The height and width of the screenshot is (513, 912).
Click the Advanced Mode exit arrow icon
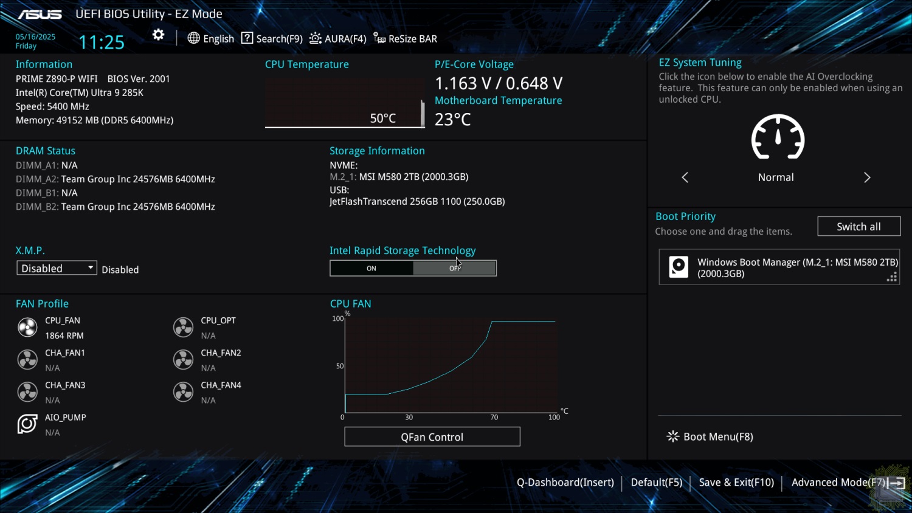[896, 483]
